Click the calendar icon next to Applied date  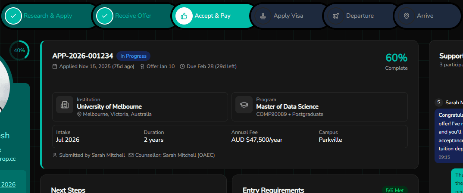55,66
